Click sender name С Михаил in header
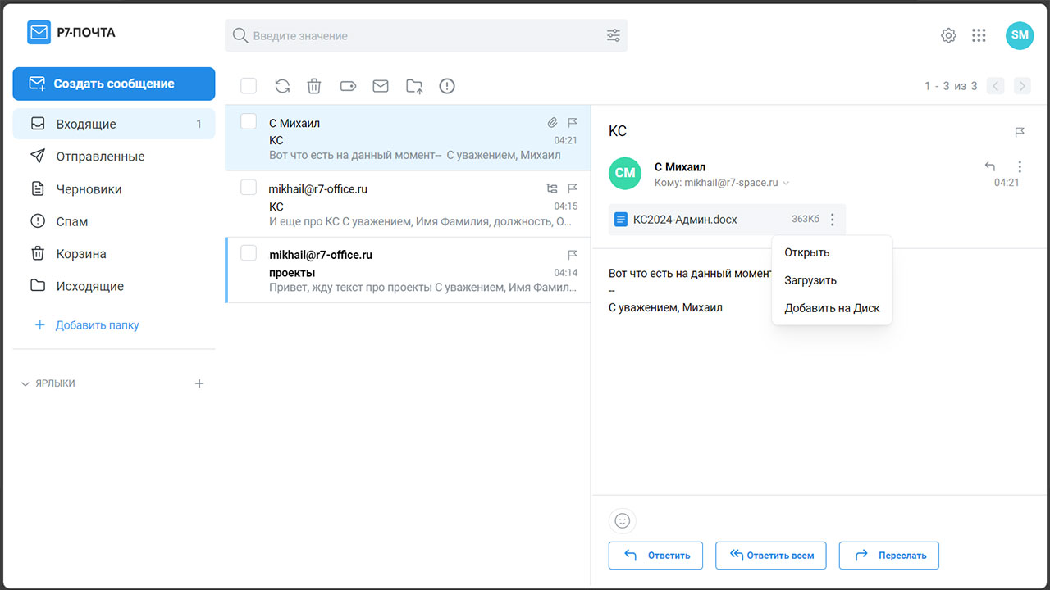Screen dimensions: 1050x590 680,166
